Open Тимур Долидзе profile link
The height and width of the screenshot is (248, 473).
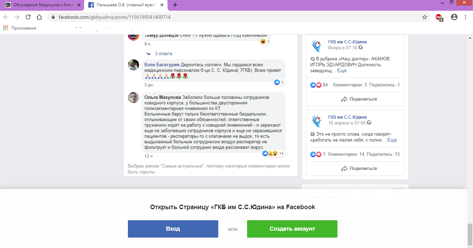162,36
